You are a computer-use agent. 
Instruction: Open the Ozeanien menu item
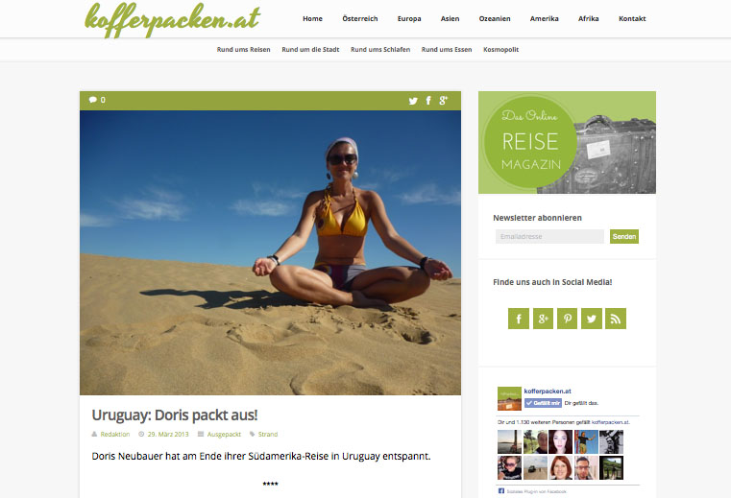[495, 18]
